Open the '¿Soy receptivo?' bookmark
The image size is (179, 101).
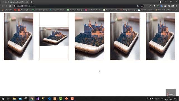pos(24,10)
